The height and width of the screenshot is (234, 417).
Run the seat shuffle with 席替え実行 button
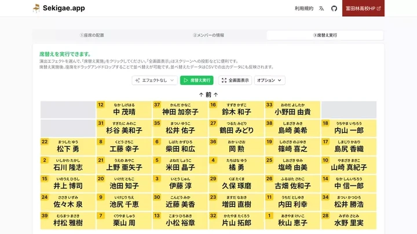click(x=196, y=80)
